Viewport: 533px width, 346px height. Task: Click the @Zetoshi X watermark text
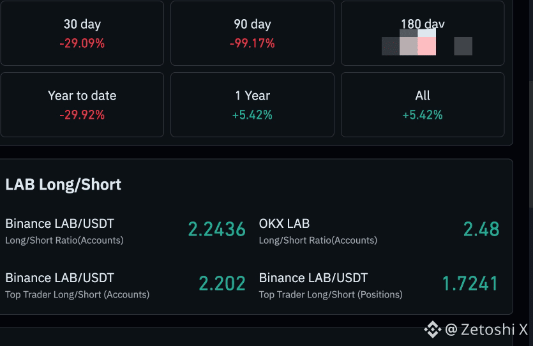coord(486,329)
